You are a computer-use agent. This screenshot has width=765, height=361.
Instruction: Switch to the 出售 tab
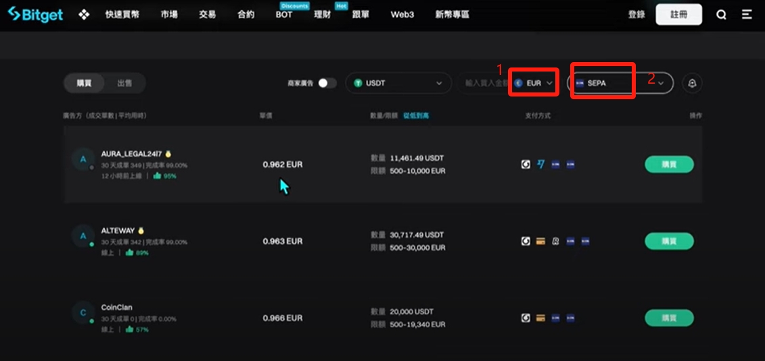(124, 83)
